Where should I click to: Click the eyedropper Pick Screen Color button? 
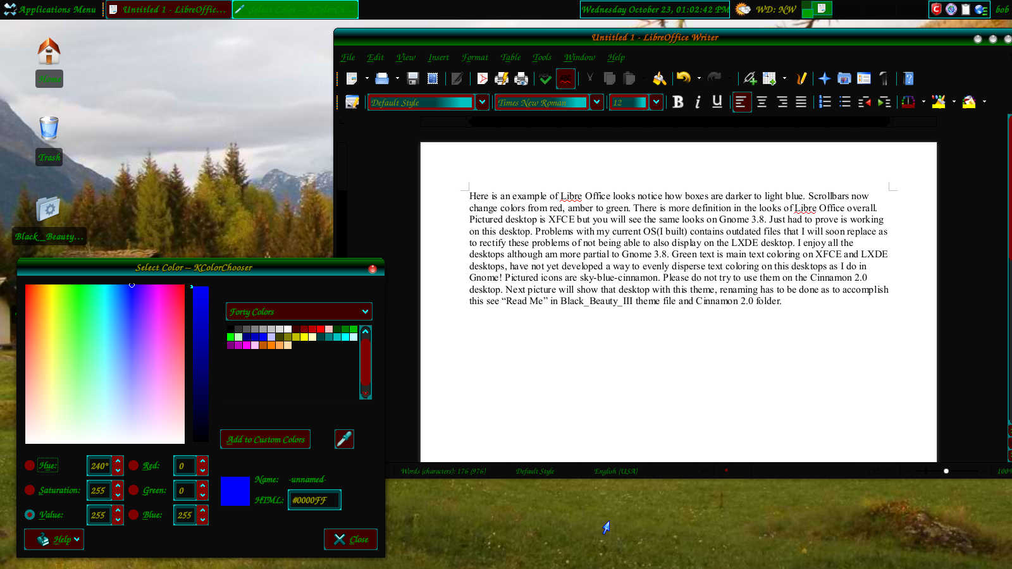[344, 439]
